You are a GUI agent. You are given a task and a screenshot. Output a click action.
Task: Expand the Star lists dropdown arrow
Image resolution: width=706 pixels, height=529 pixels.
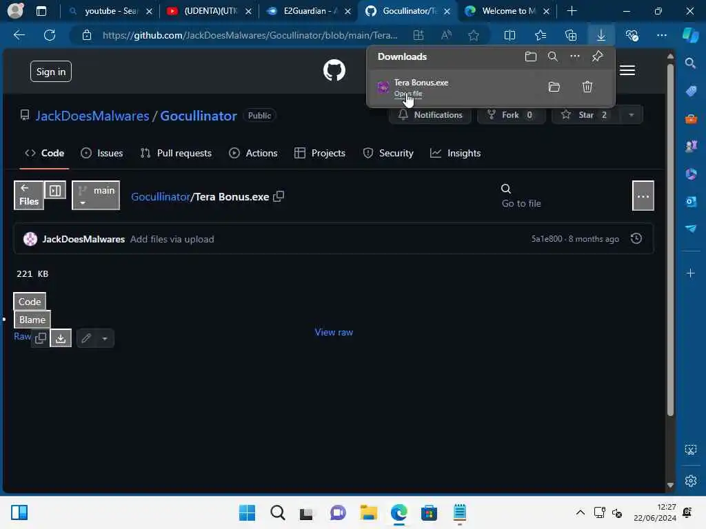coord(632,115)
